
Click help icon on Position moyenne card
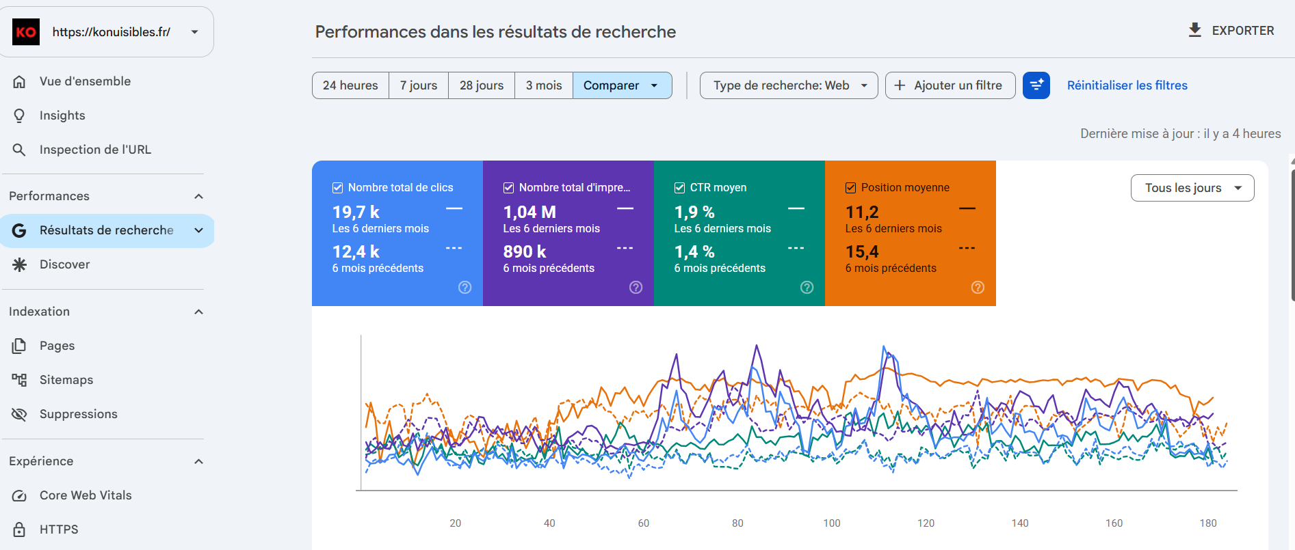click(x=978, y=288)
